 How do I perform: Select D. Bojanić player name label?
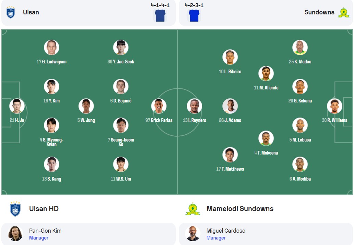pyautogui.click(x=121, y=101)
